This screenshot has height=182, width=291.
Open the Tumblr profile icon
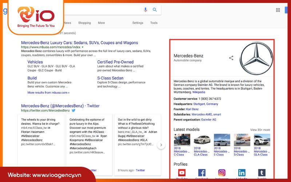(x=262, y=173)
